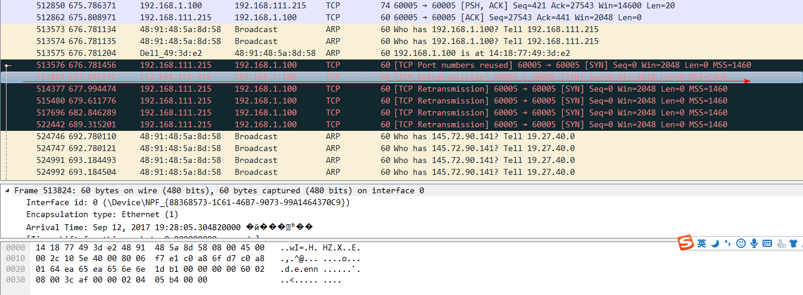Select highlighted packet 513824 retransmission row
This screenshot has height=295, width=803.
click(x=401, y=77)
